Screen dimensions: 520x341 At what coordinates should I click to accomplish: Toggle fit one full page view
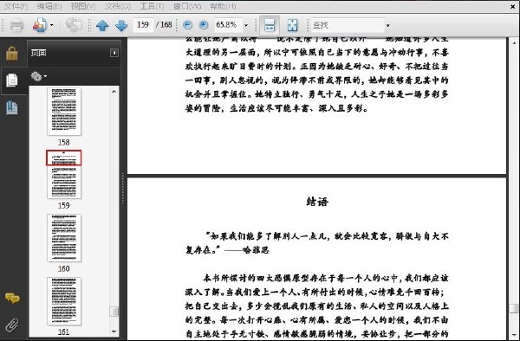click(x=293, y=25)
